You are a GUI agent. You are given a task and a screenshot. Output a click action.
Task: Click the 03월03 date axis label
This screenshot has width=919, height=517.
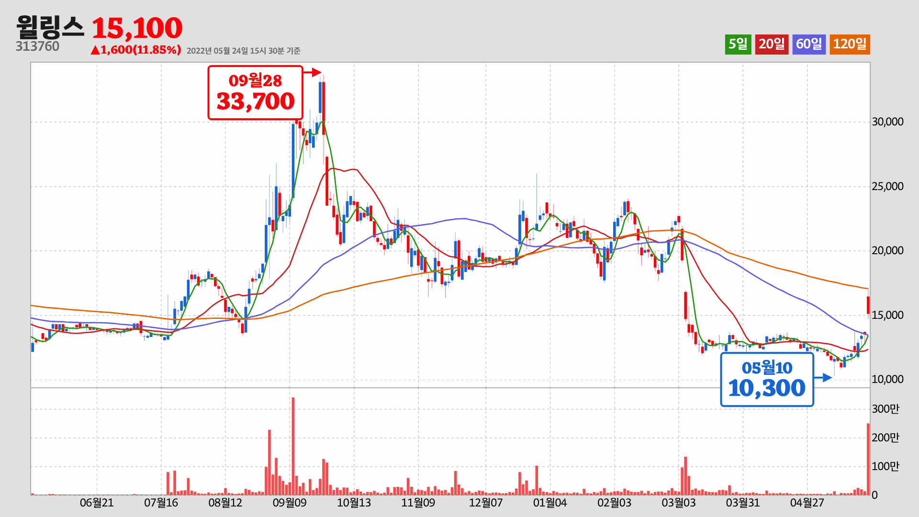679,503
